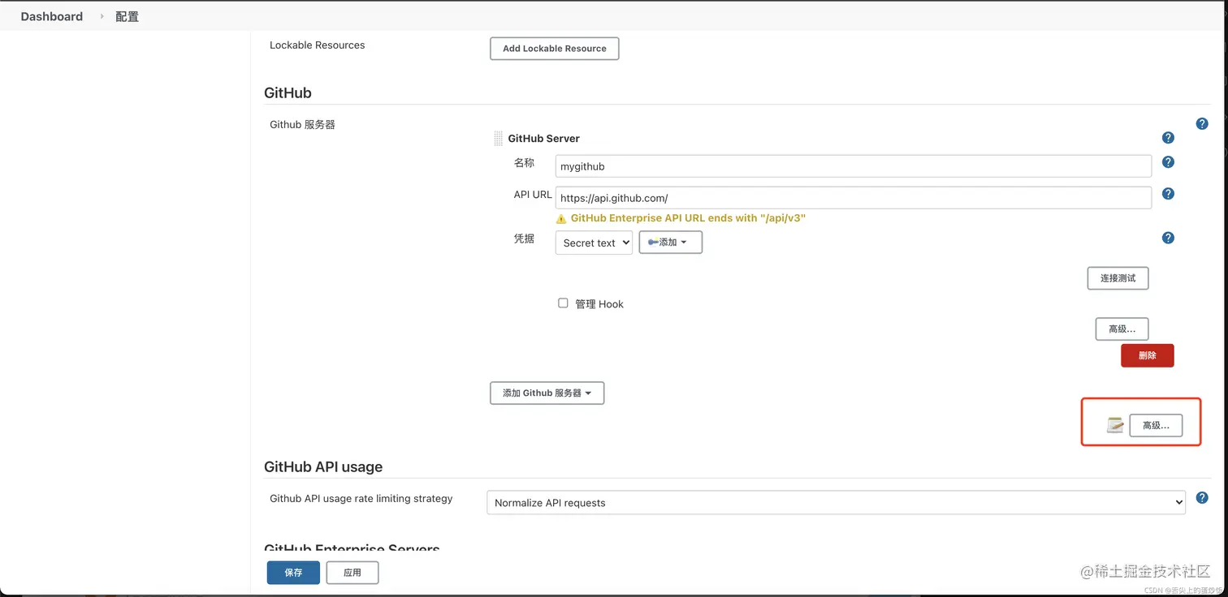The height and width of the screenshot is (597, 1228).
Task: Click help icon beside GitHub Server header
Action: tap(1168, 138)
